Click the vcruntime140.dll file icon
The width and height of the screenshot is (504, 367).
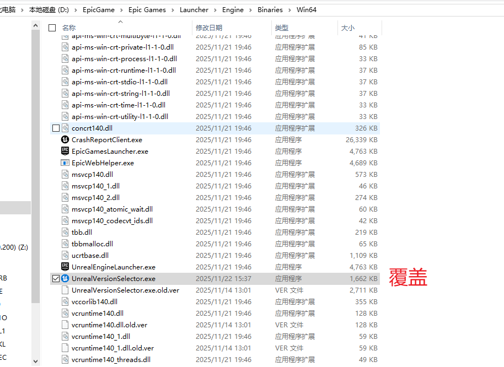pos(65,313)
